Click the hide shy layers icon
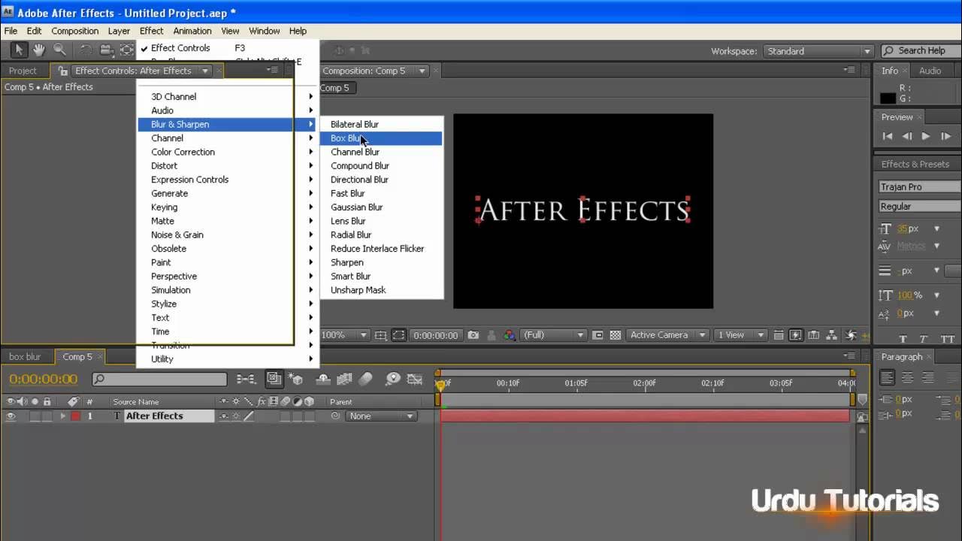This screenshot has height=541, width=962. point(324,379)
